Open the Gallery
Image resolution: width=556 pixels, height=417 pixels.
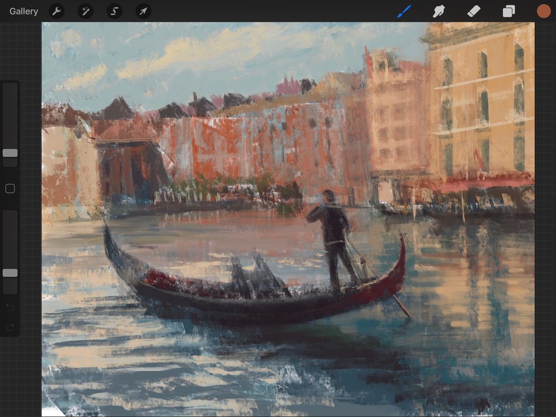pos(24,11)
